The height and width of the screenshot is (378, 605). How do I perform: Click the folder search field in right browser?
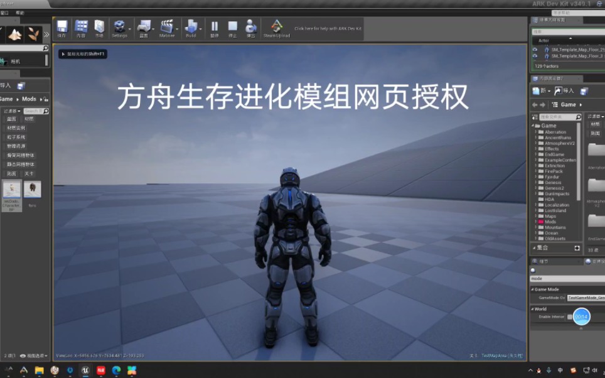(x=560, y=117)
